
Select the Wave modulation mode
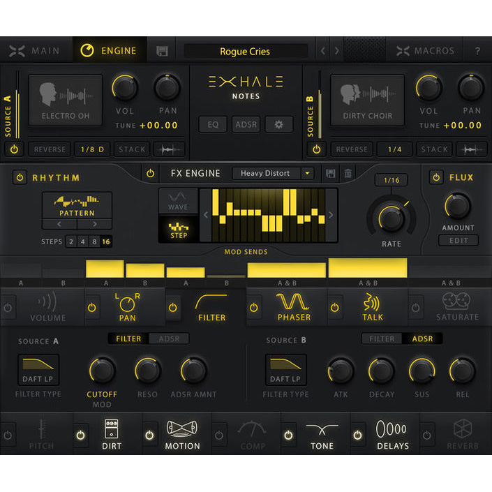[x=178, y=201]
